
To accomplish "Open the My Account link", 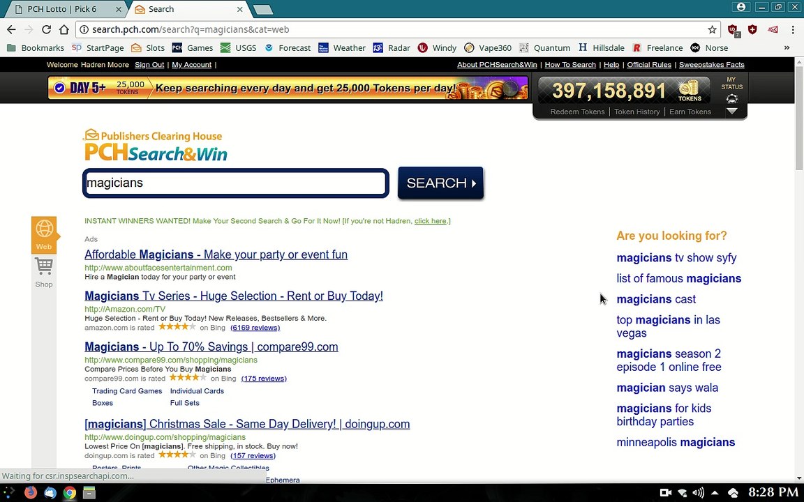I will [191, 65].
